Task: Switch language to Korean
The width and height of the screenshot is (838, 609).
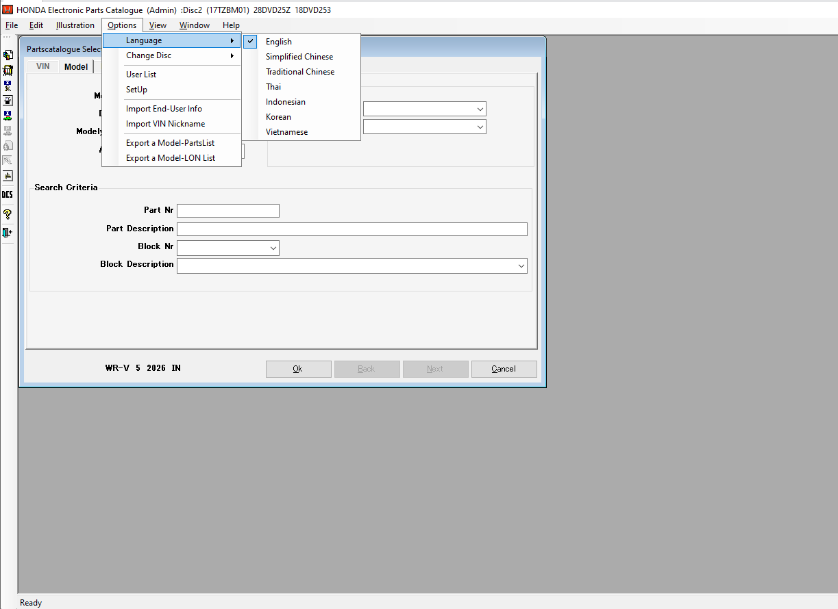Action: tap(301, 117)
